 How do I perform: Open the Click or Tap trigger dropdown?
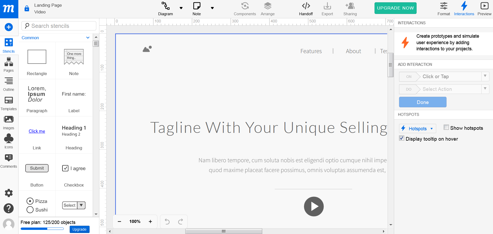click(x=444, y=76)
